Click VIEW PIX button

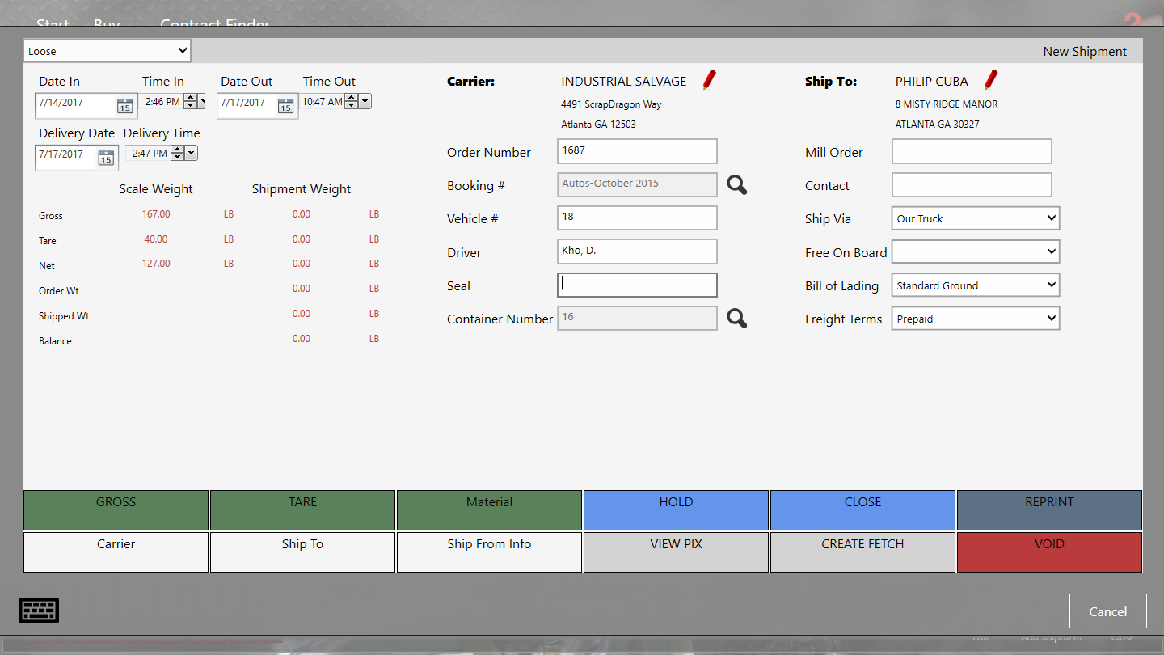coord(676,552)
